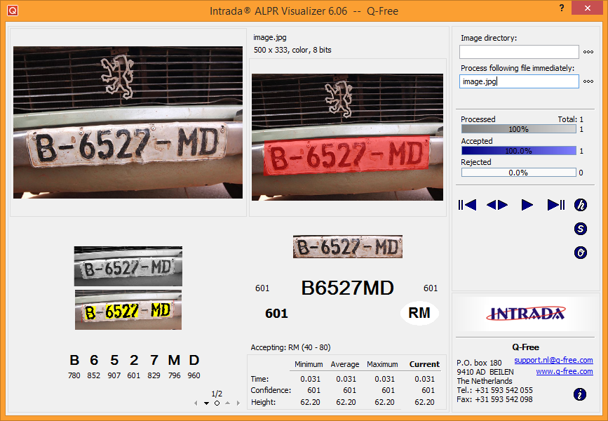Click the recognized character M

(174, 361)
